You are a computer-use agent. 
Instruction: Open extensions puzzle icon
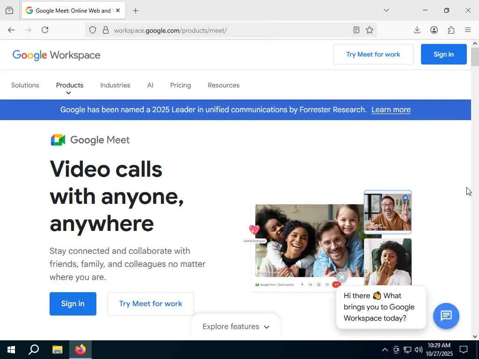(x=451, y=30)
